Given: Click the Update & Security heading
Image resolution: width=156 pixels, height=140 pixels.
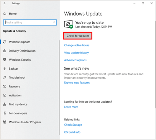Looking at the screenshot, I should coord(15,31).
